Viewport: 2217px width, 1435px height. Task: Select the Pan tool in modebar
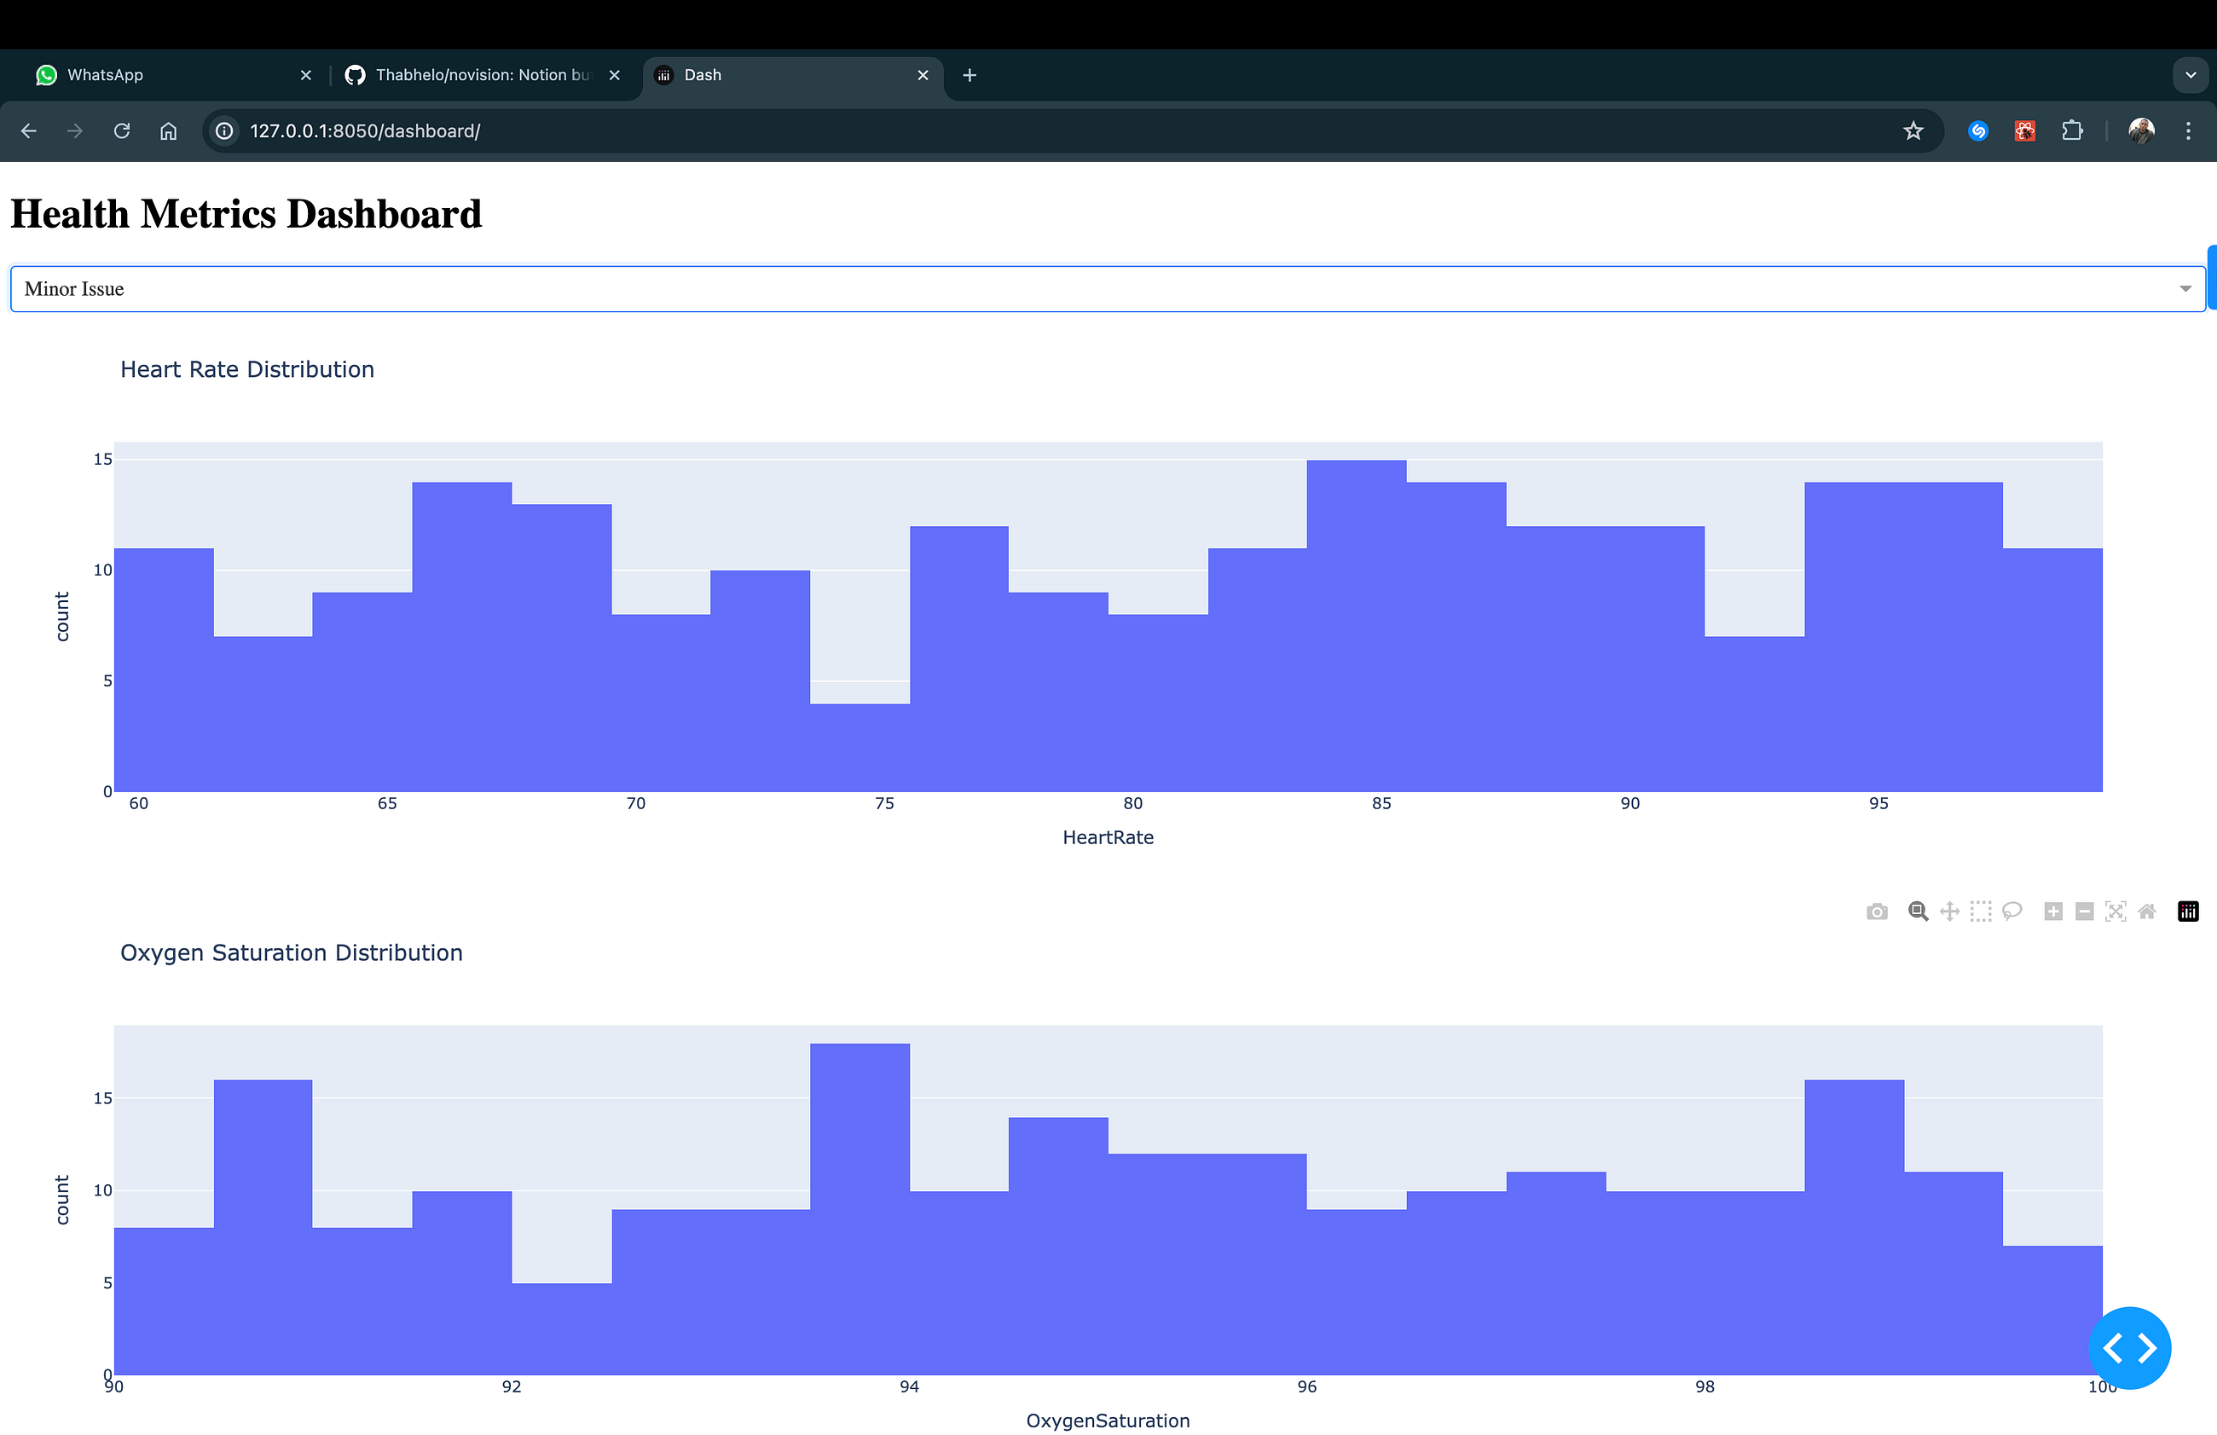pyautogui.click(x=1948, y=911)
